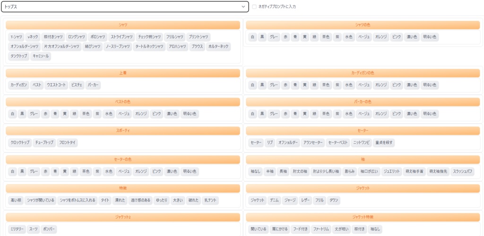Select the 半袖 sleeve tag
This screenshot has height=236, width=484.
[x=270, y=171]
